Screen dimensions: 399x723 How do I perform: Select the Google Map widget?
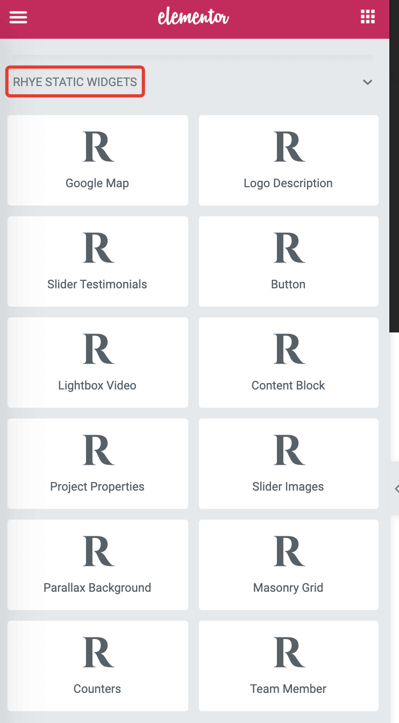pyautogui.click(x=98, y=160)
